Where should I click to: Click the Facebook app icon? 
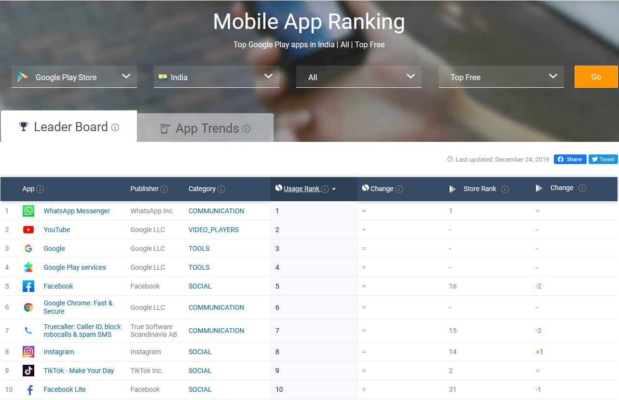click(28, 286)
